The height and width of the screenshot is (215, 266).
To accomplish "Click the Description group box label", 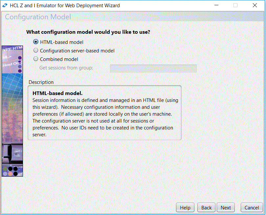I will 41,82.
